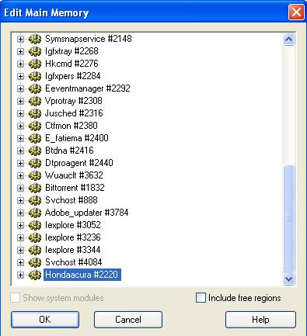
Task: Select the process icon for Igfxtray #2268
Action: (x=35, y=51)
